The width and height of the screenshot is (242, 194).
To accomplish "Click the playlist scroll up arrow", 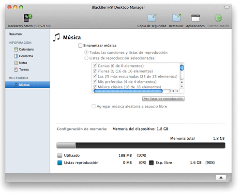I will pyautogui.click(x=182, y=82).
